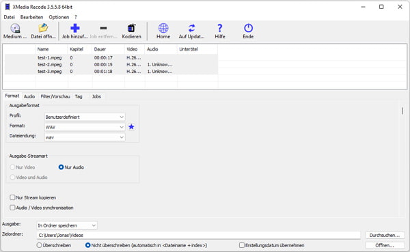Start encoding with Kodieren icon
The image size is (410, 252).
pos(131,28)
